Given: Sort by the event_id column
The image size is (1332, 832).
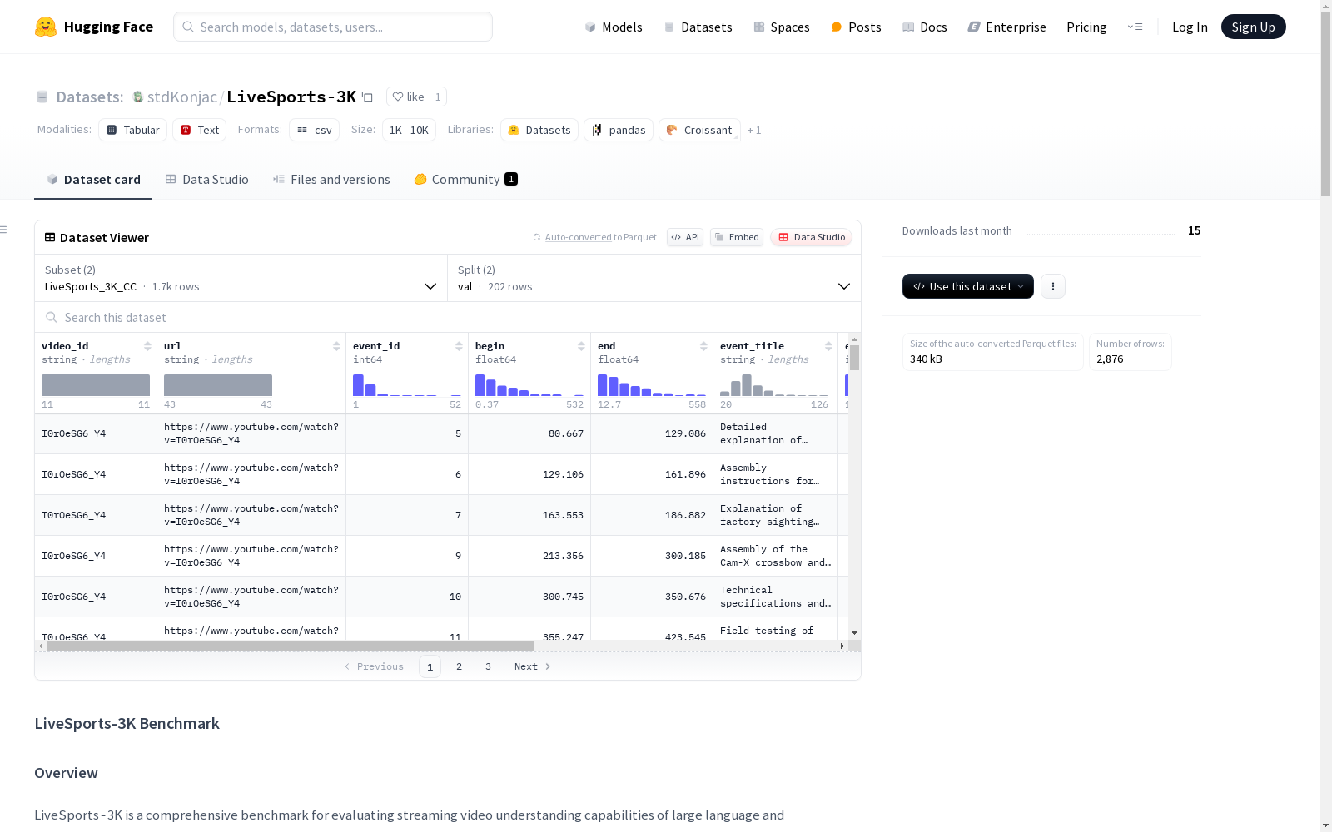Looking at the screenshot, I should point(459,346).
